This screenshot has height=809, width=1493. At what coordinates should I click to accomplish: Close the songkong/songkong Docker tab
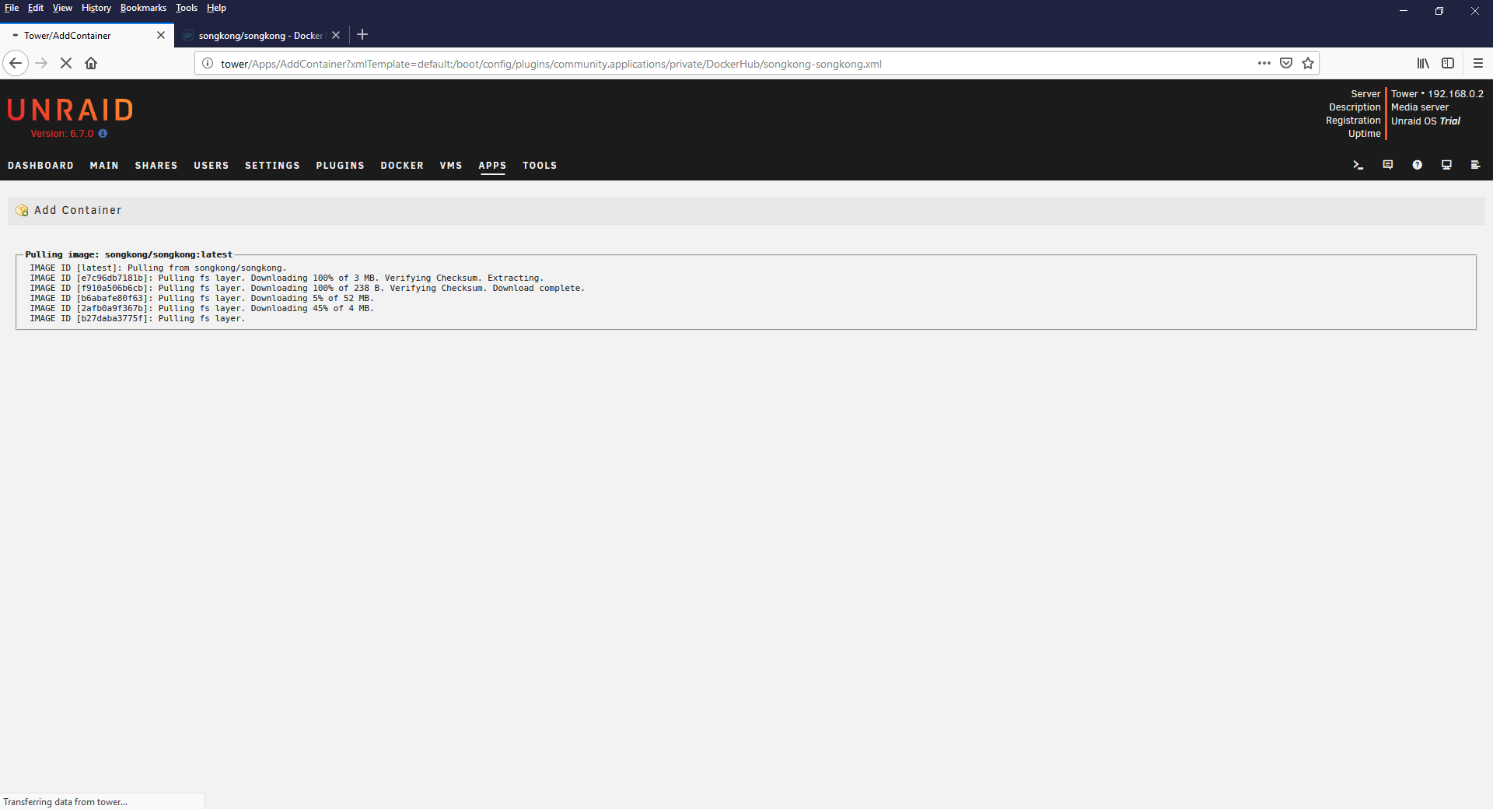point(336,35)
